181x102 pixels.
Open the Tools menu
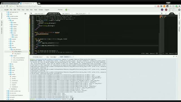(x=36, y=10)
